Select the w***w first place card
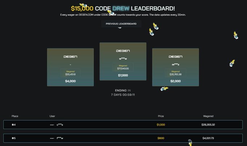This screenshot has height=146, width=247. 123,61
